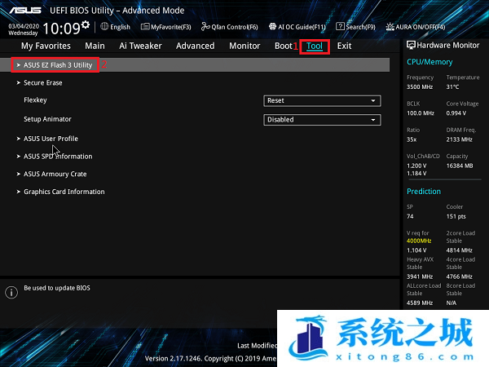This screenshot has width=489, height=367.
Task: Click the Prediction heading
Action: (424, 192)
